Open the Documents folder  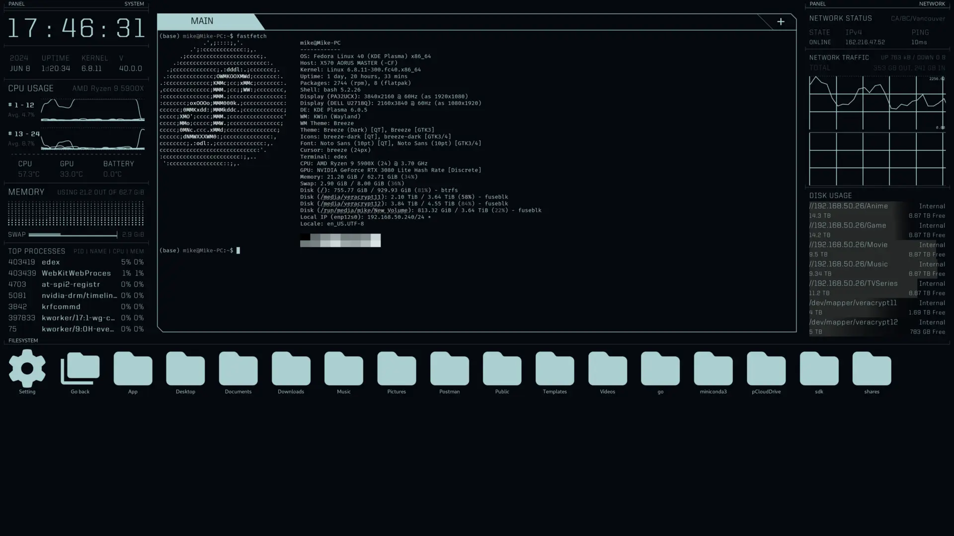coord(238,369)
